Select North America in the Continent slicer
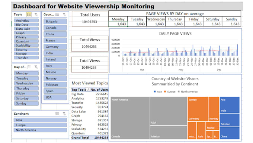Screen dimensions: 253x143 40,130
